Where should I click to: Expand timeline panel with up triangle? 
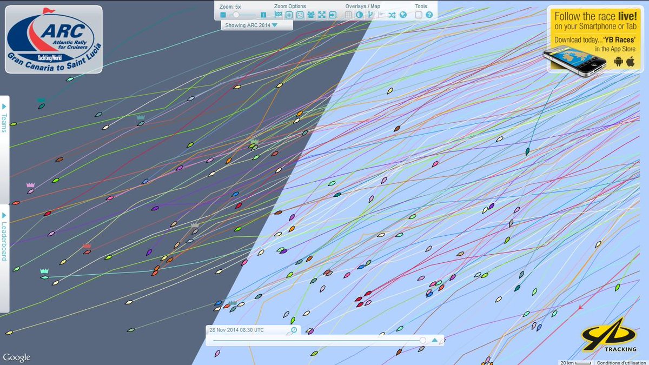pos(434,340)
